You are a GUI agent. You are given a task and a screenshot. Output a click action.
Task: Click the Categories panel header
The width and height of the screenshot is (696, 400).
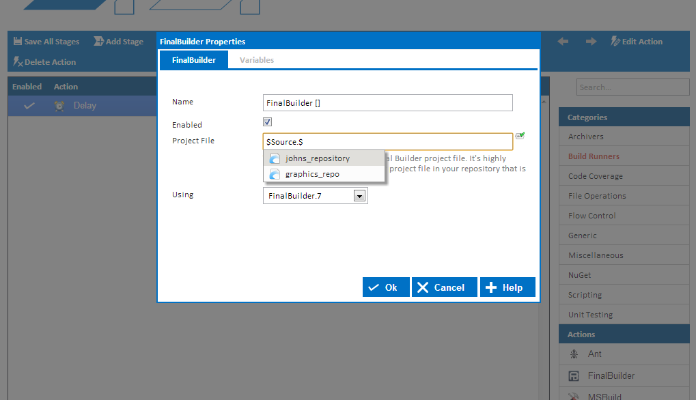tap(624, 117)
